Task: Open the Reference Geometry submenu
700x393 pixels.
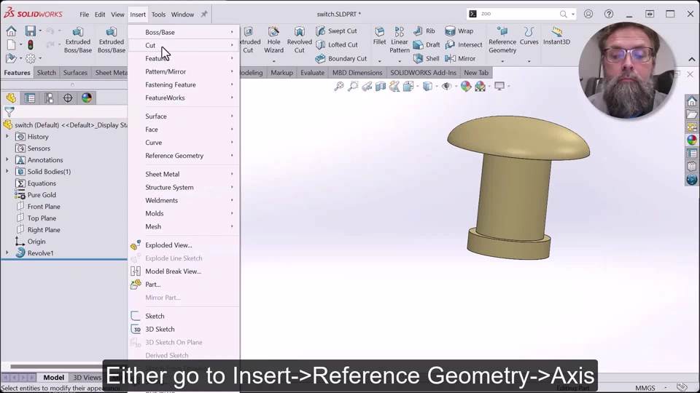Action: [x=184, y=156]
